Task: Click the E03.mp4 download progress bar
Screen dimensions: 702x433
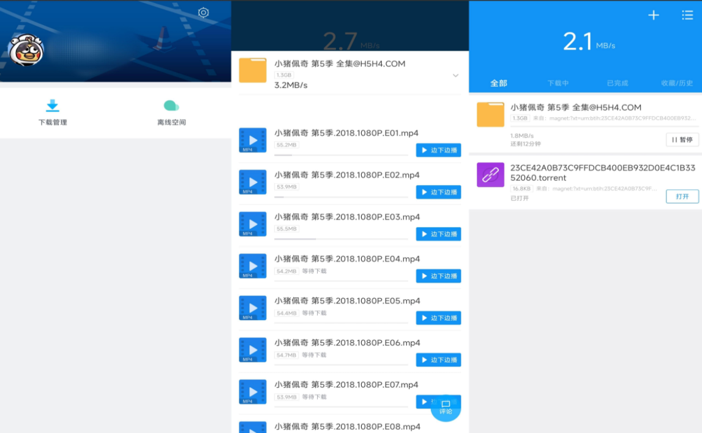Action: point(341,239)
